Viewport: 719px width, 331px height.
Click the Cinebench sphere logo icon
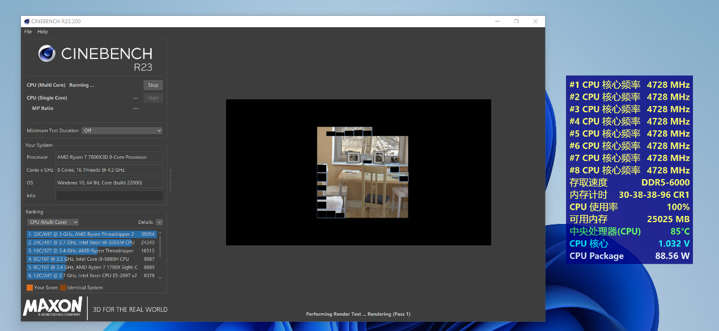tap(47, 54)
